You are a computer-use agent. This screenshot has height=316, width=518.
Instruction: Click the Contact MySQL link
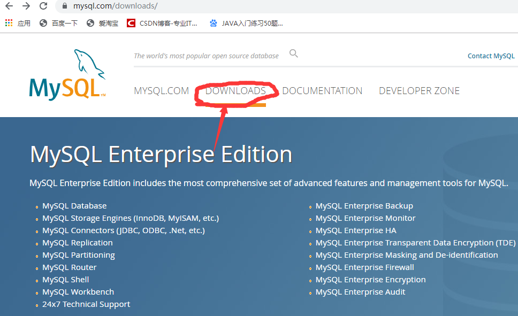(x=491, y=56)
